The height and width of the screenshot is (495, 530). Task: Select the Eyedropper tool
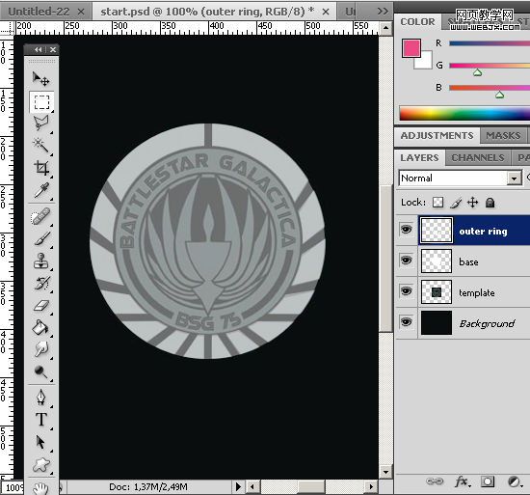click(41, 190)
